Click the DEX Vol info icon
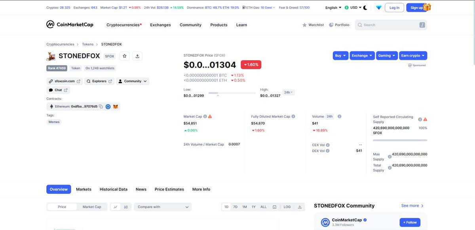Image resolution: width=475 pixels, height=230 pixels. coord(328,151)
